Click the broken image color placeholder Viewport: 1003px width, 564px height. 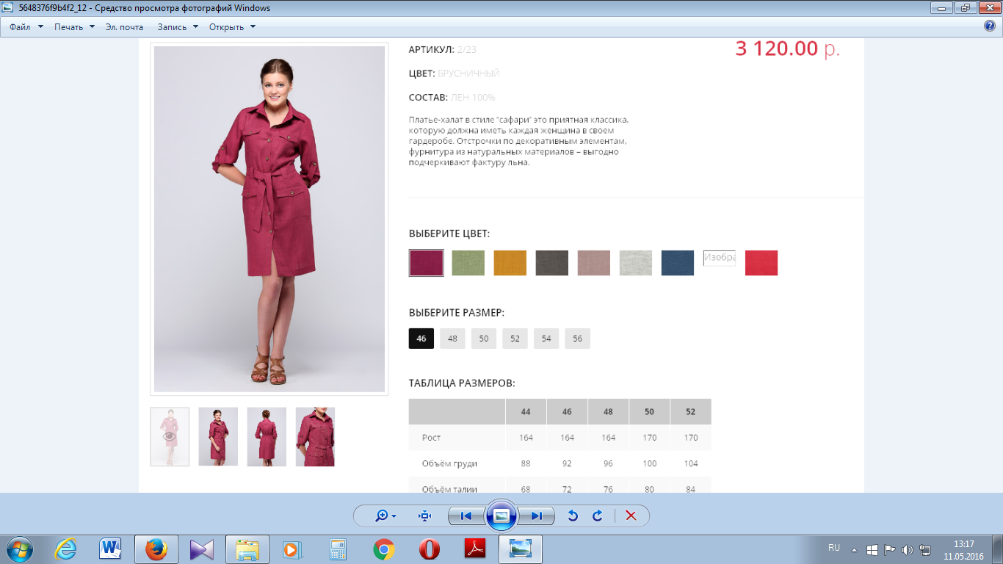720,258
